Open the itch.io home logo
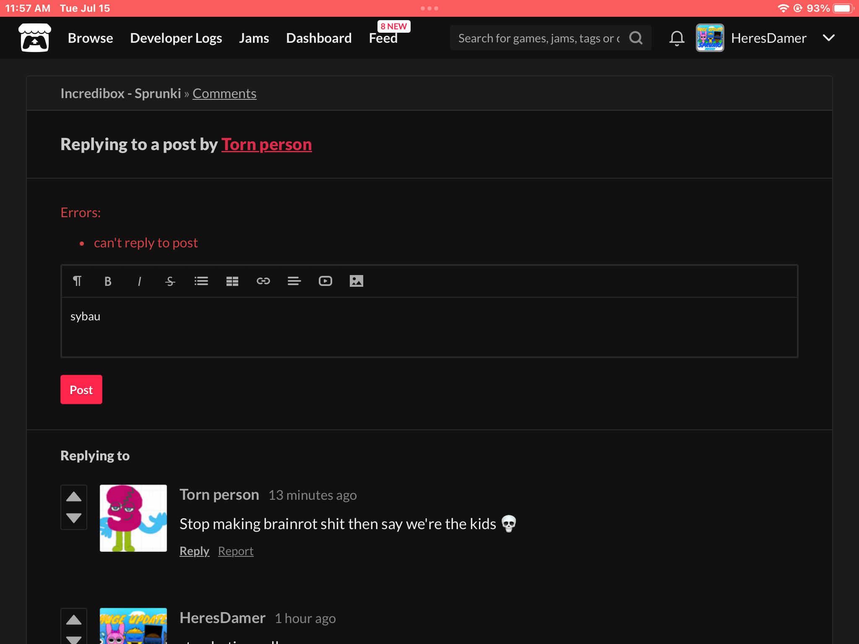The height and width of the screenshot is (644, 859). [x=35, y=38]
